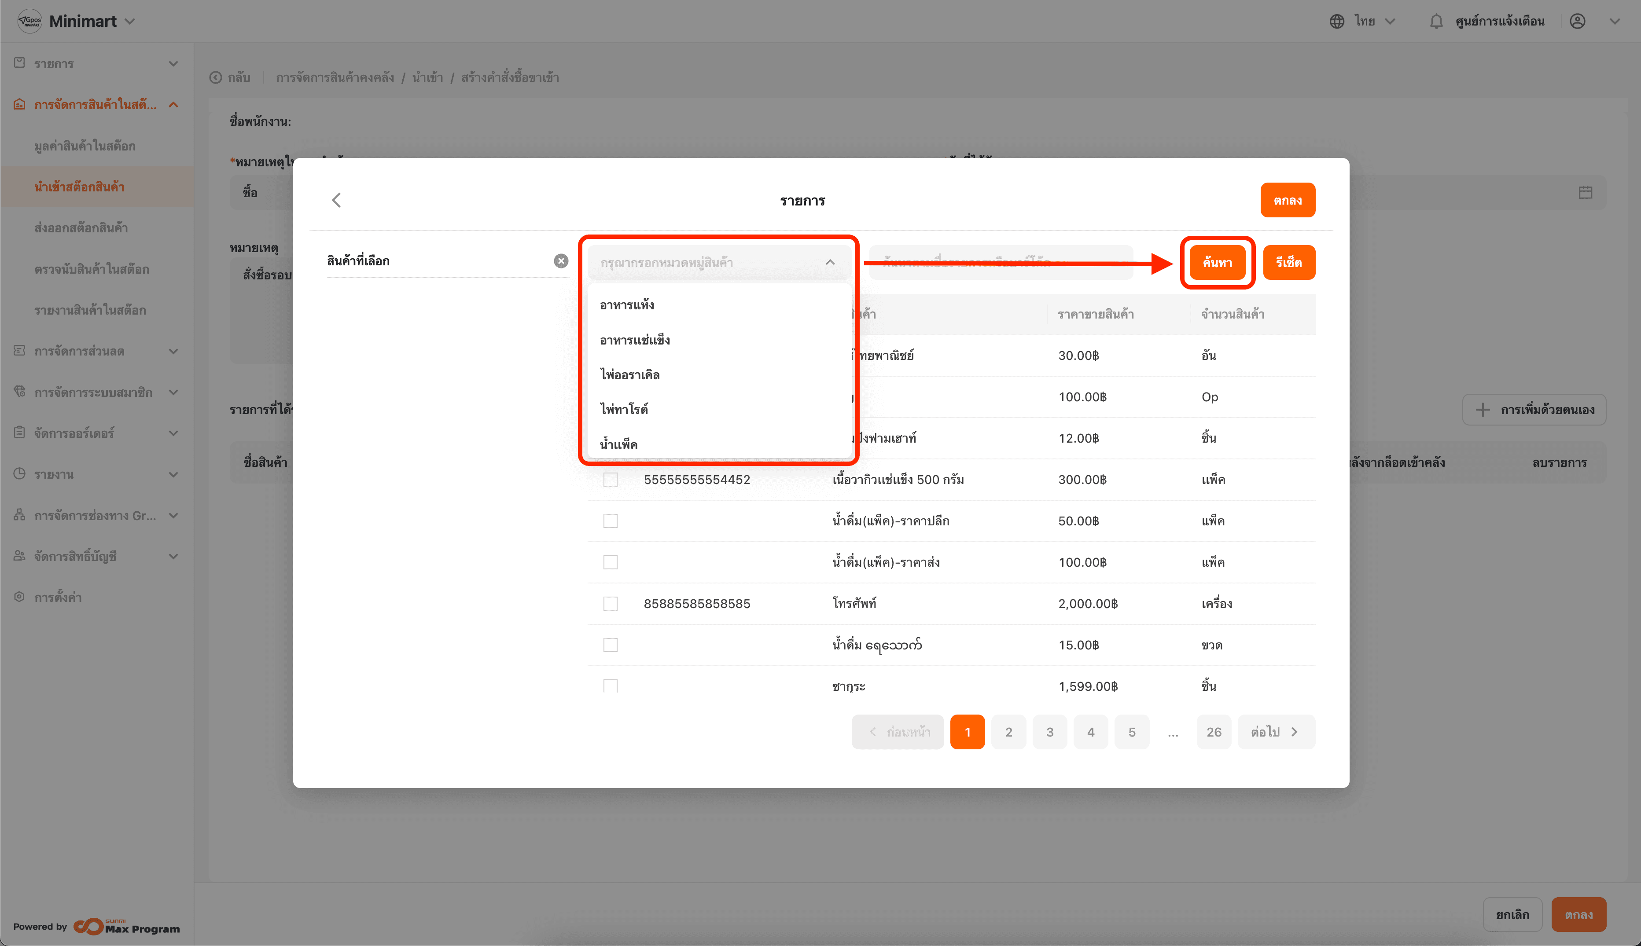Choose อาหารแช่แข็ง from category list
Image resolution: width=1641 pixels, height=946 pixels.
635,340
